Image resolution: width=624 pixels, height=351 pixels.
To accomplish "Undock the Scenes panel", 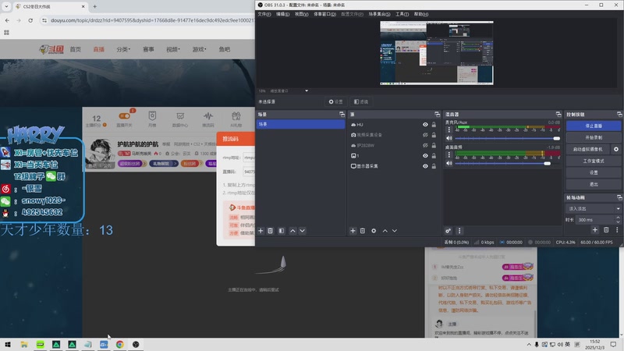I will pyautogui.click(x=342, y=114).
